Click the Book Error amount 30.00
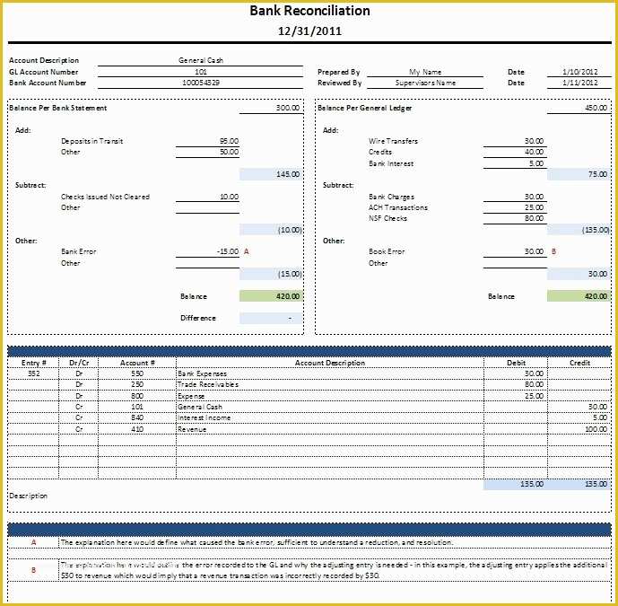The width and height of the screenshot is (618, 606). [x=515, y=251]
